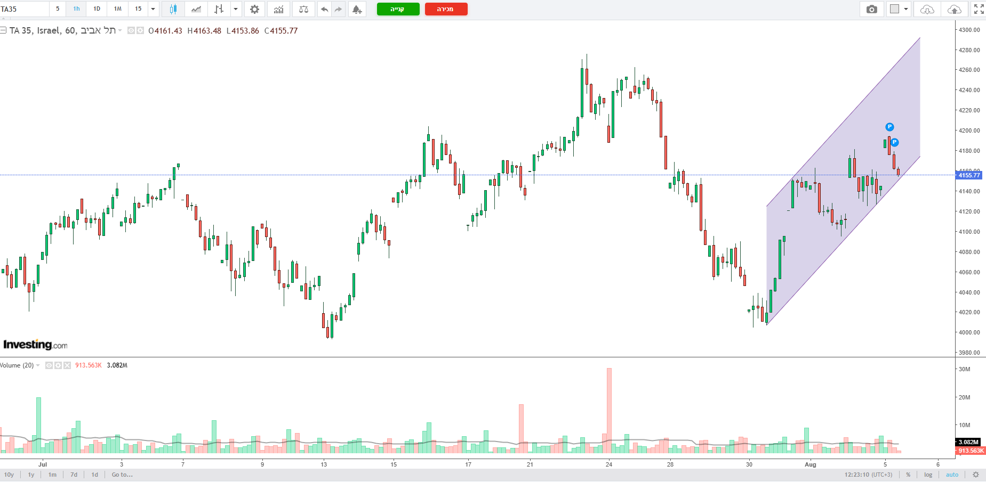Set the date range to 1y
The width and height of the screenshot is (986, 482).
point(31,475)
